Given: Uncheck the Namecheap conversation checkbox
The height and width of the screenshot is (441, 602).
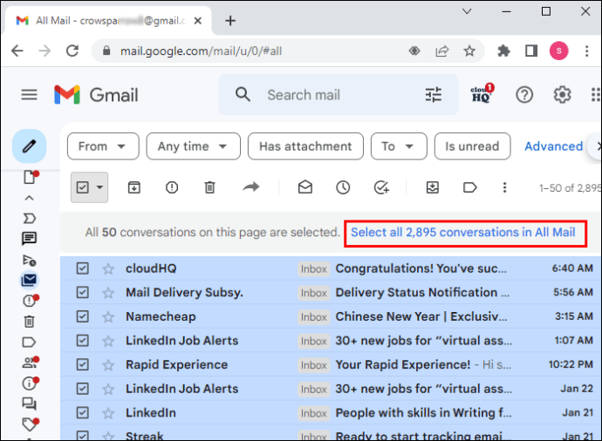Looking at the screenshot, I should coord(83,316).
